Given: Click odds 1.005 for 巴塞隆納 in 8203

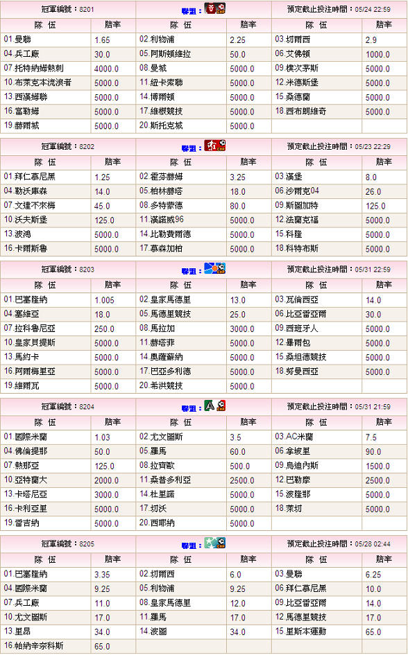Looking at the screenshot, I should coord(105,300).
